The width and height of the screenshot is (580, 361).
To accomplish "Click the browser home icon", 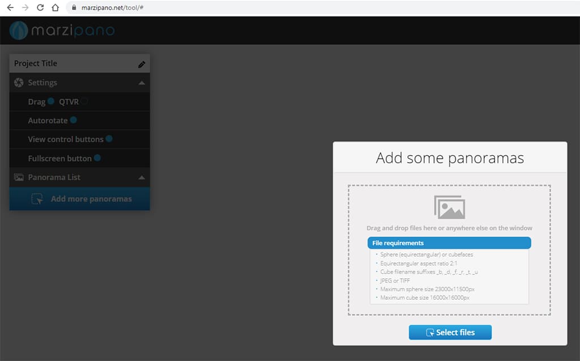I will (55, 8).
